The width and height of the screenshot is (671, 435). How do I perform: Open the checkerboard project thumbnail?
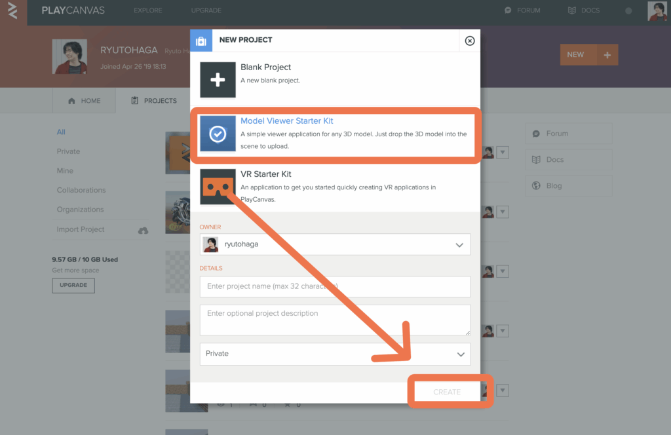coord(178,272)
